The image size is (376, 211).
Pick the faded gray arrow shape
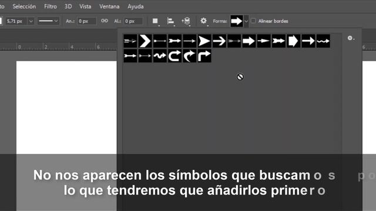pyautogui.click(x=234, y=41)
